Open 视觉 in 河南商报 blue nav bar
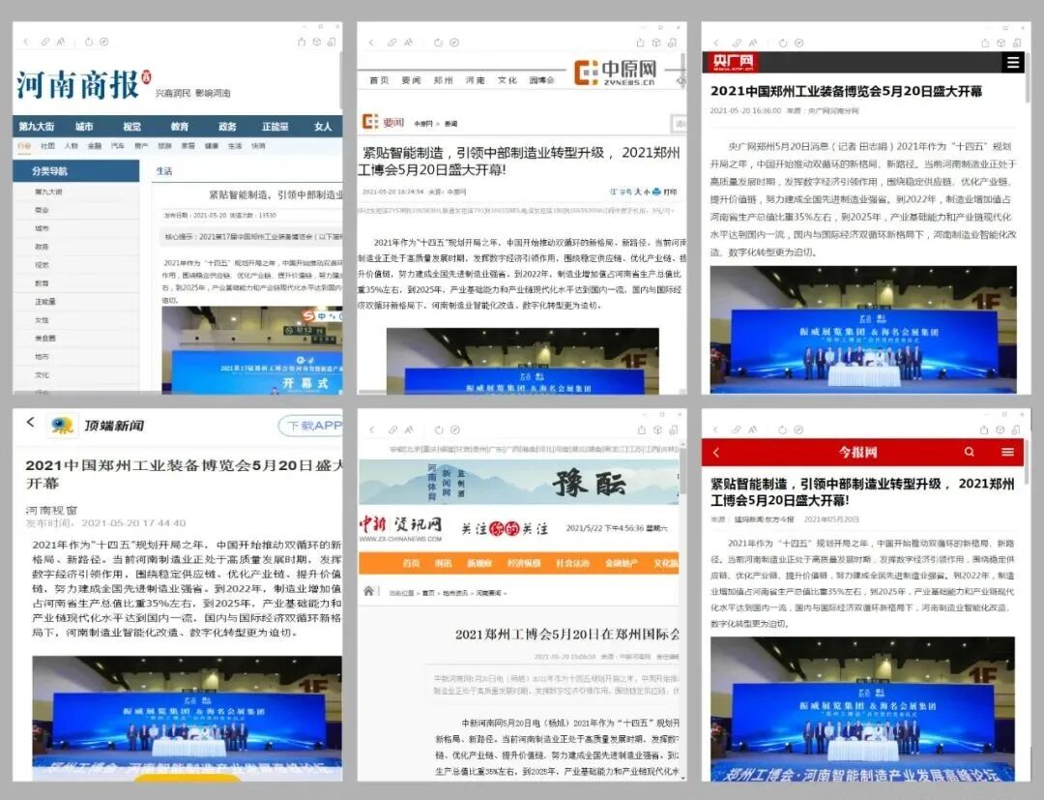The height and width of the screenshot is (800, 1044). pyautogui.click(x=131, y=126)
